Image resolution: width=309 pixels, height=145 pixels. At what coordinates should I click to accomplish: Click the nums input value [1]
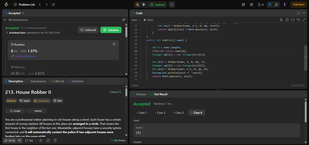(138, 133)
